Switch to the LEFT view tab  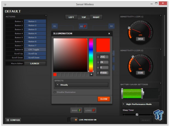click(71, 17)
